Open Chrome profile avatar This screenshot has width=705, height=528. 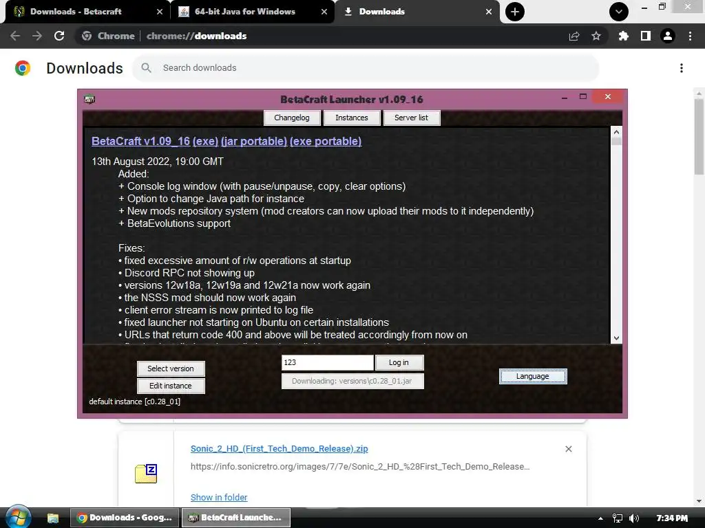pos(668,36)
